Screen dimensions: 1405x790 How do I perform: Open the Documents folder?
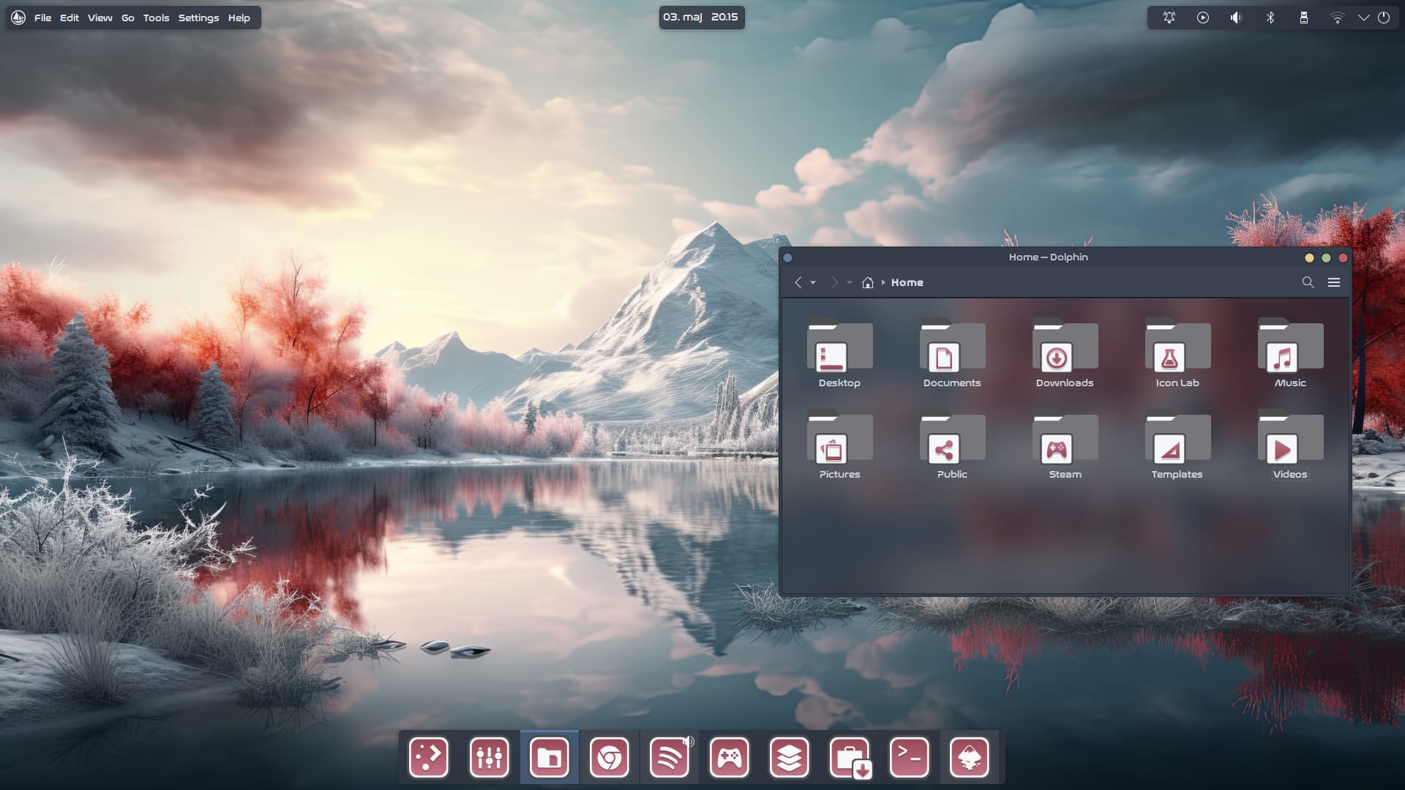[x=952, y=354]
